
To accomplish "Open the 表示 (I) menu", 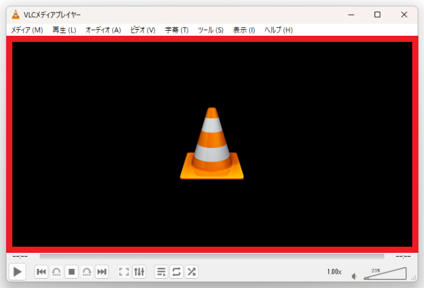I will coord(244,30).
